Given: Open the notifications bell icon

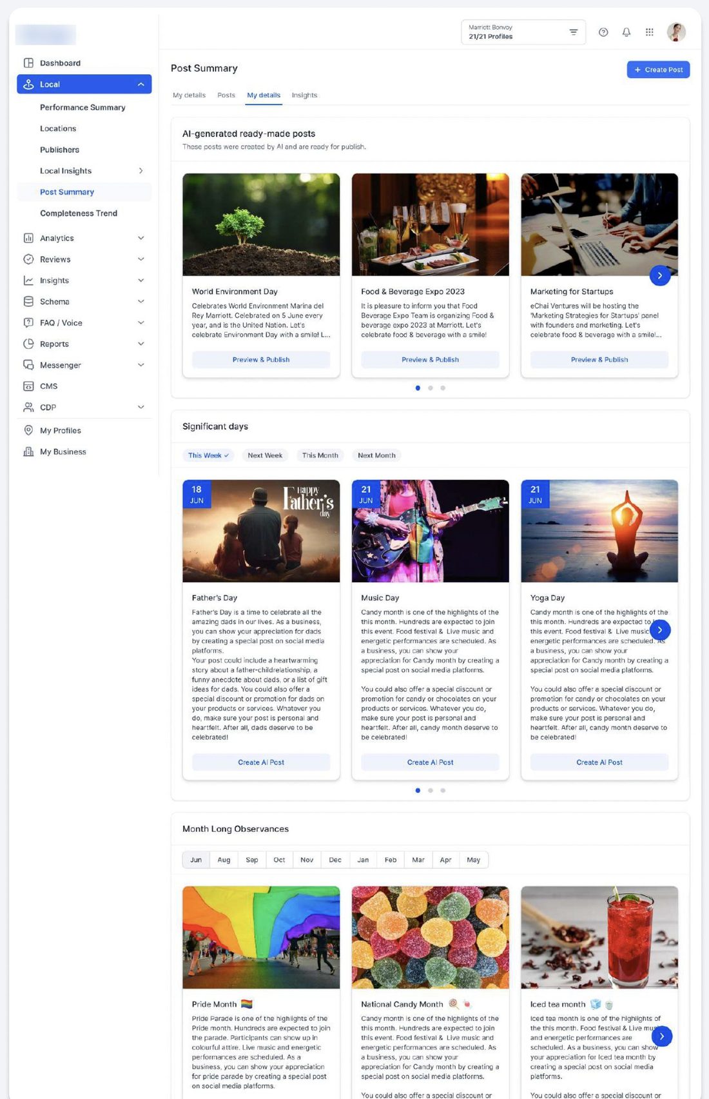Looking at the screenshot, I should [626, 32].
